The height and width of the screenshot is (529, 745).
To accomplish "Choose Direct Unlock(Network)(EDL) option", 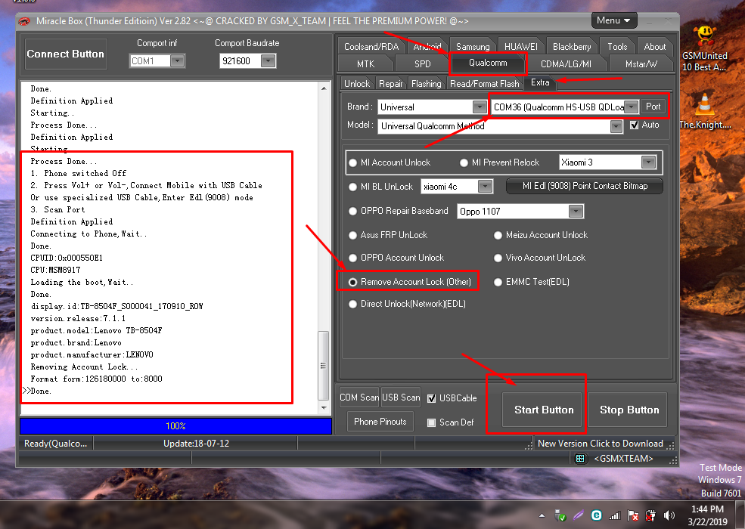I will 352,304.
